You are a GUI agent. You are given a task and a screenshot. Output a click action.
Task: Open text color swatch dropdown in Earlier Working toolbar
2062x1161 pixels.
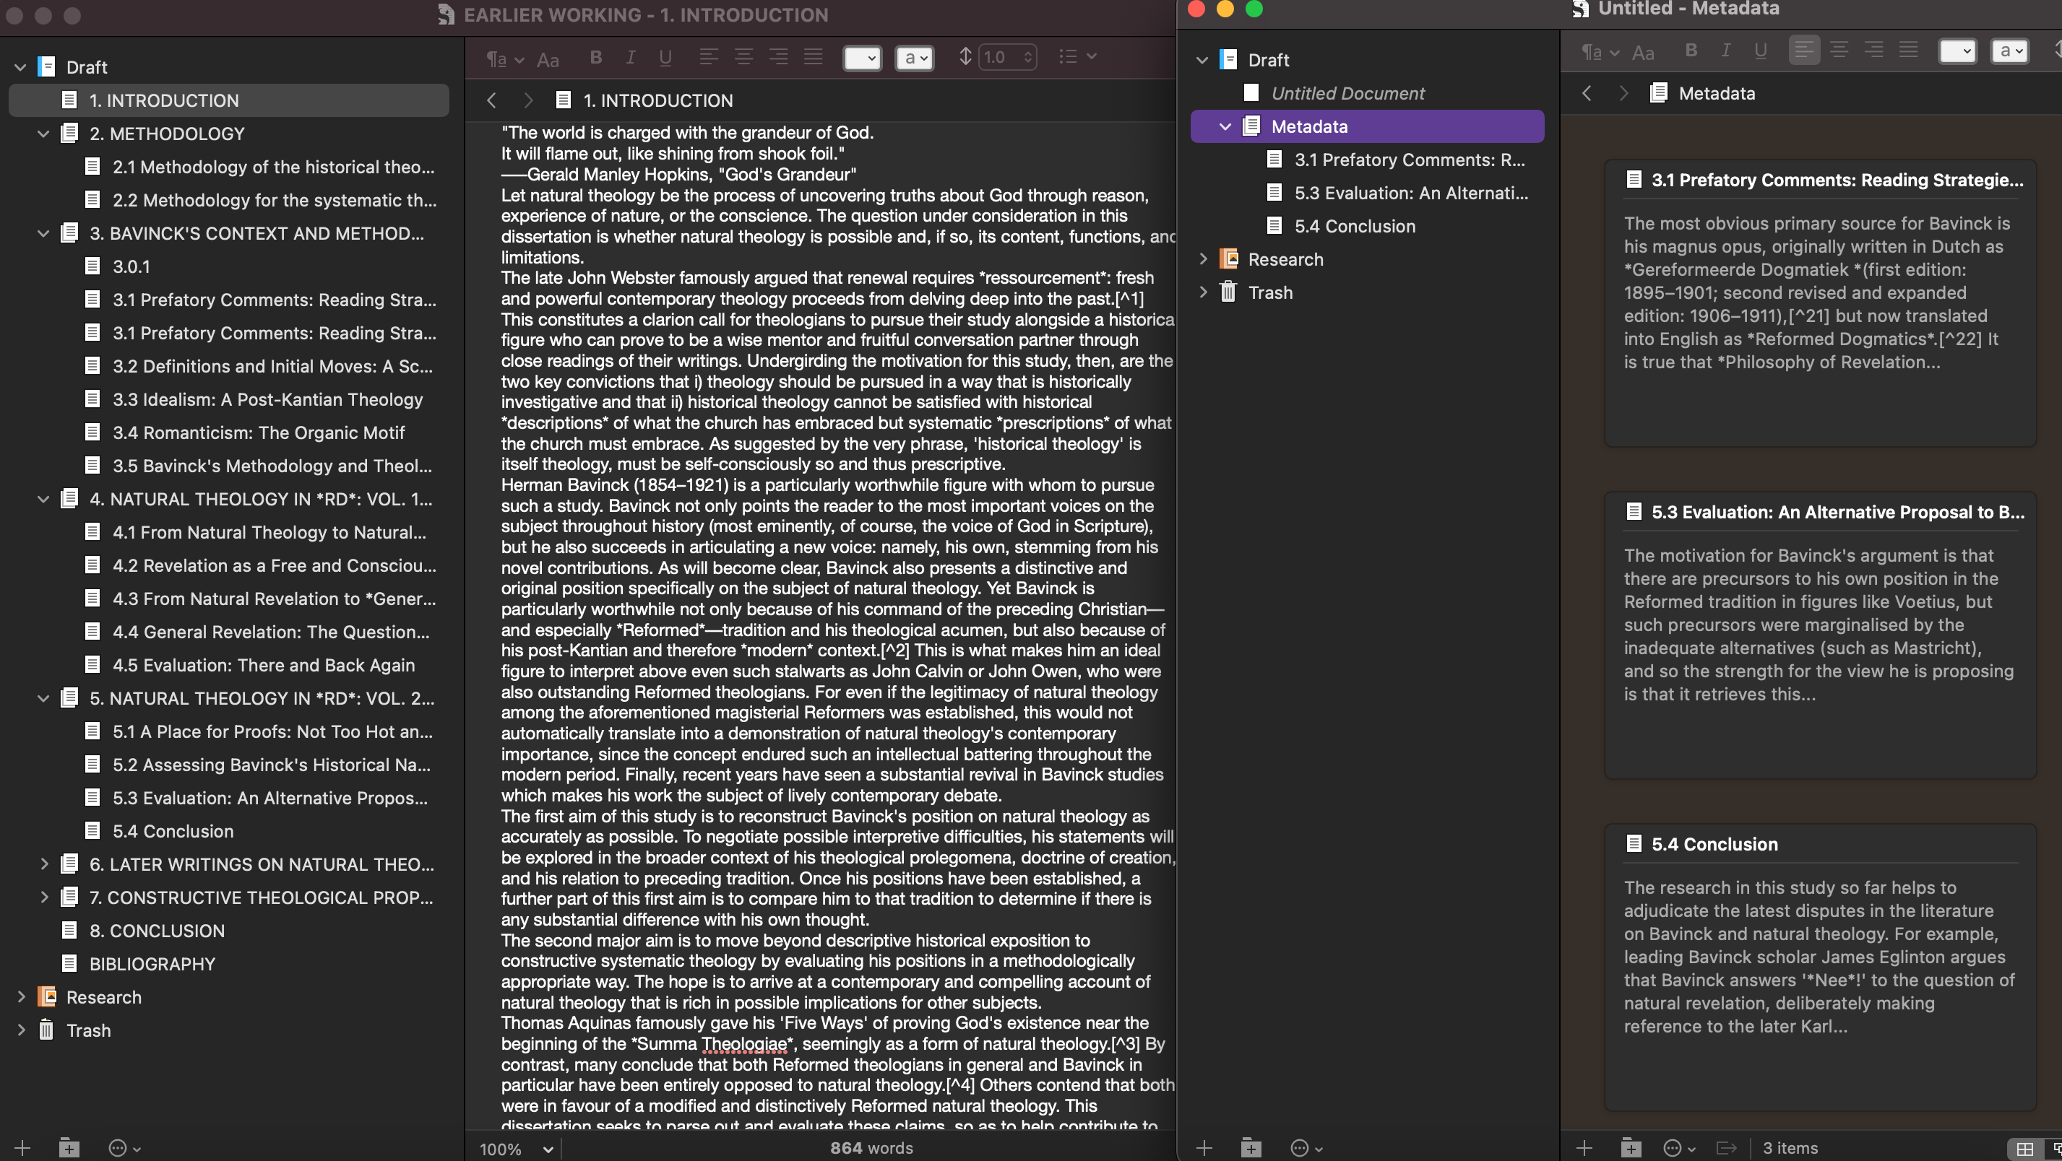pyautogui.click(x=862, y=58)
